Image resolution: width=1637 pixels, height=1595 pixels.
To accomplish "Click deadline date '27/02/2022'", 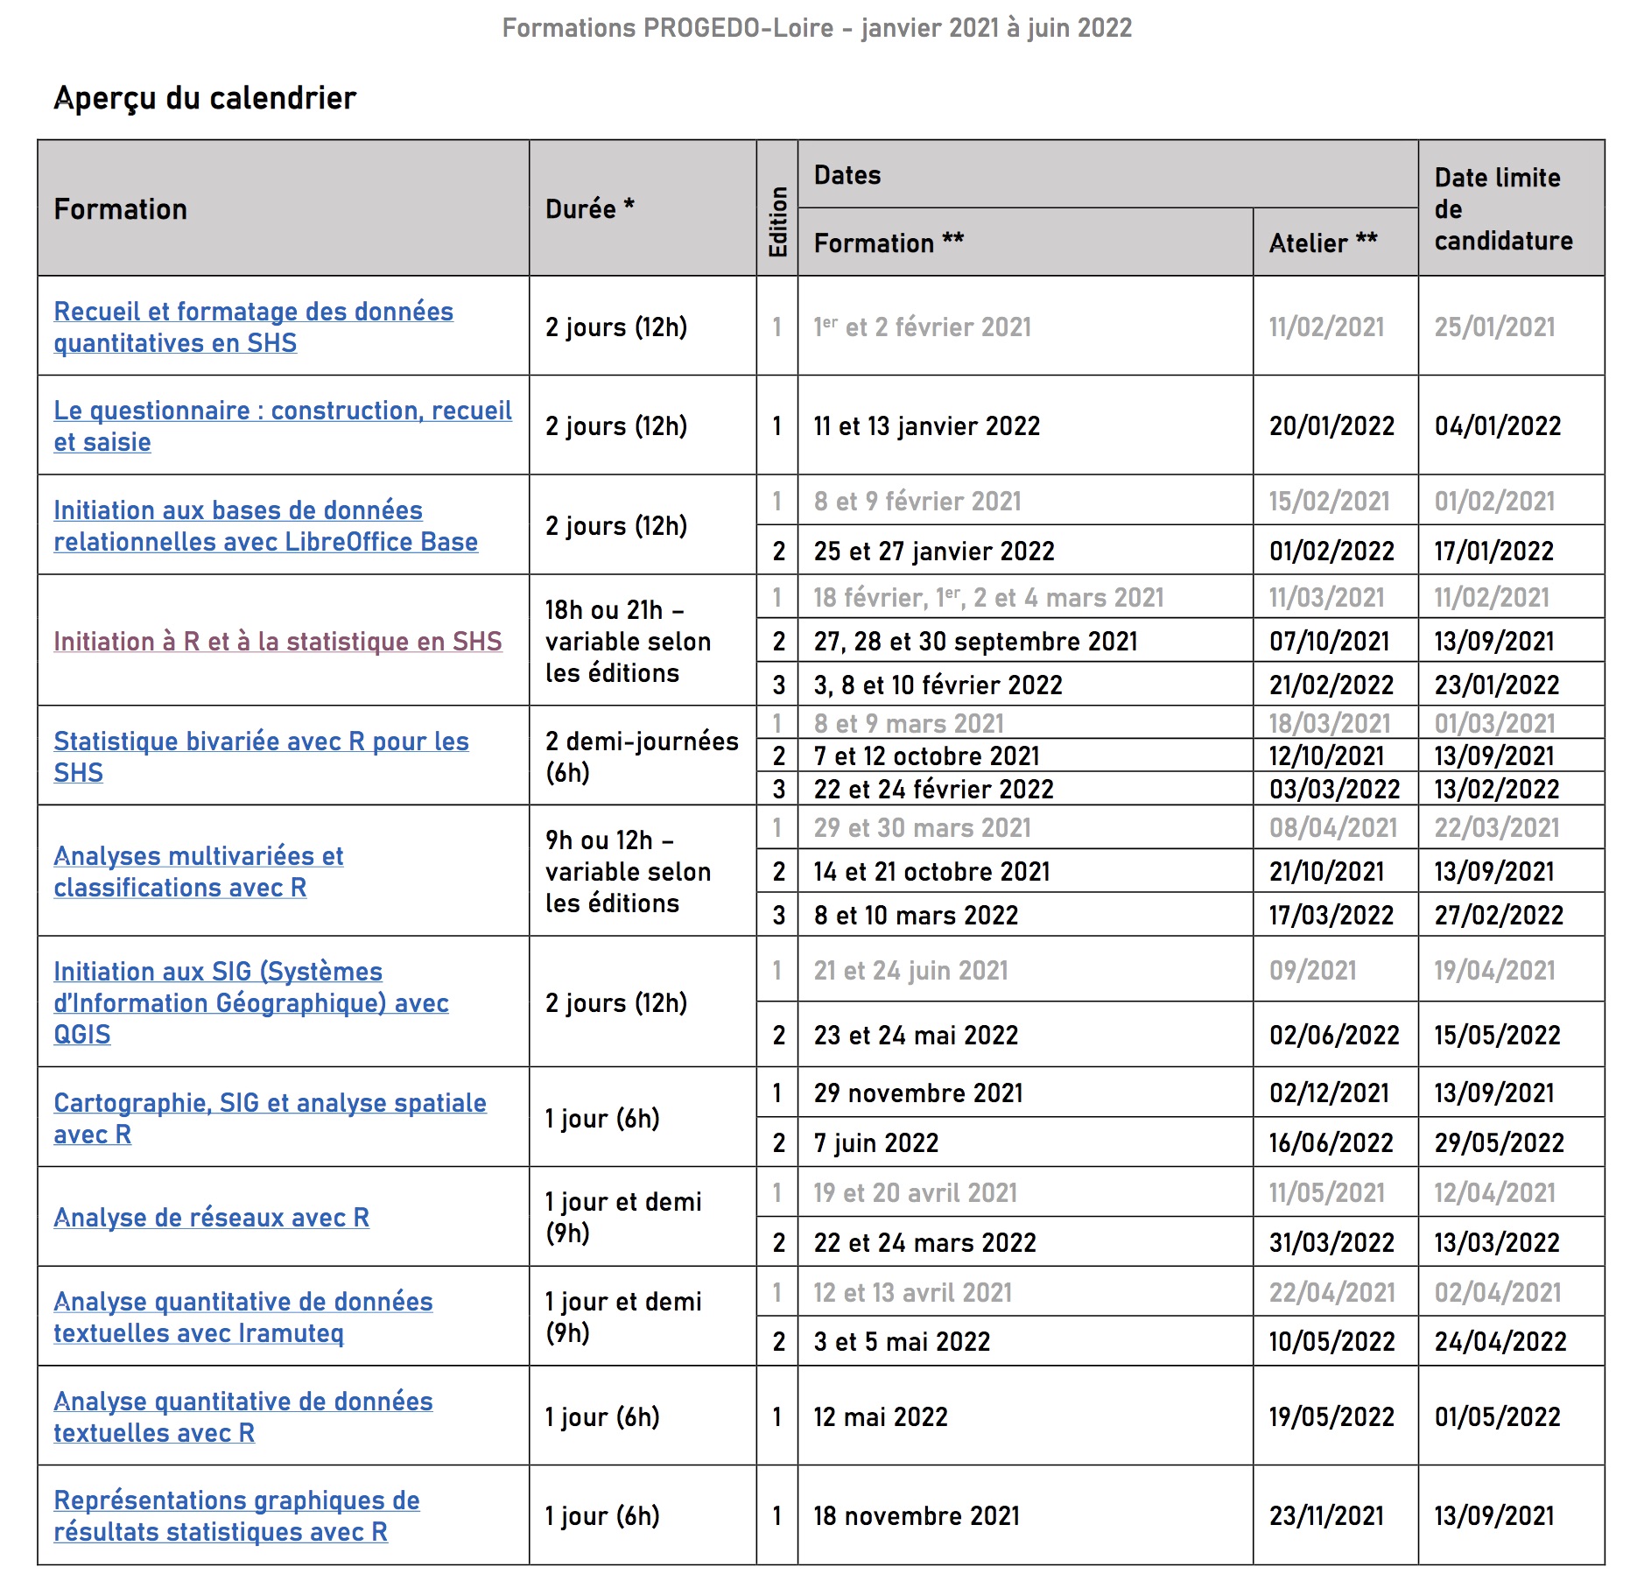I will [1498, 915].
